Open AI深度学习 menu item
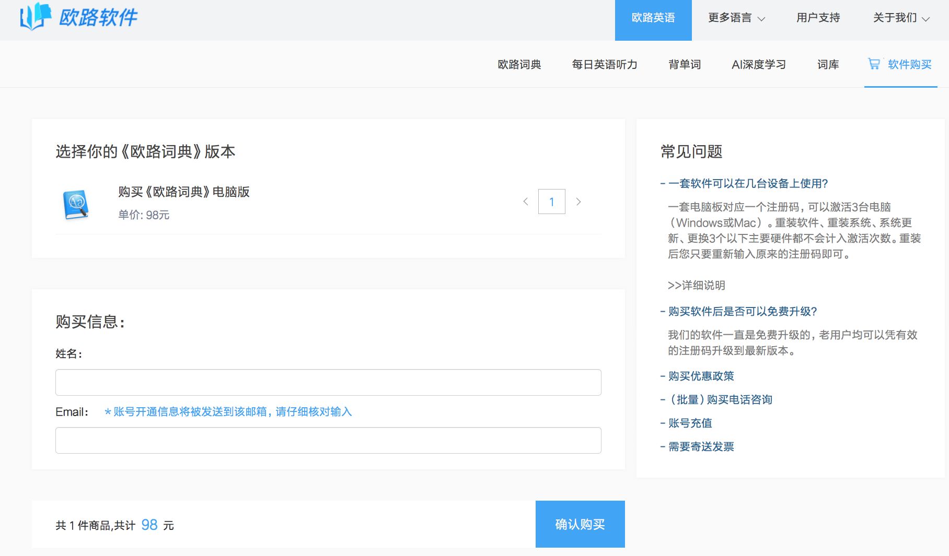The width and height of the screenshot is (949, 556). click(758, 64)
